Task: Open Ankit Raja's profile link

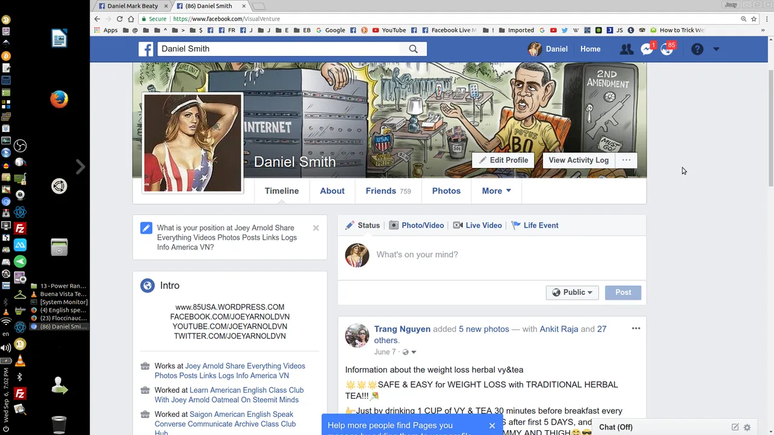Action: pos(559,329)
